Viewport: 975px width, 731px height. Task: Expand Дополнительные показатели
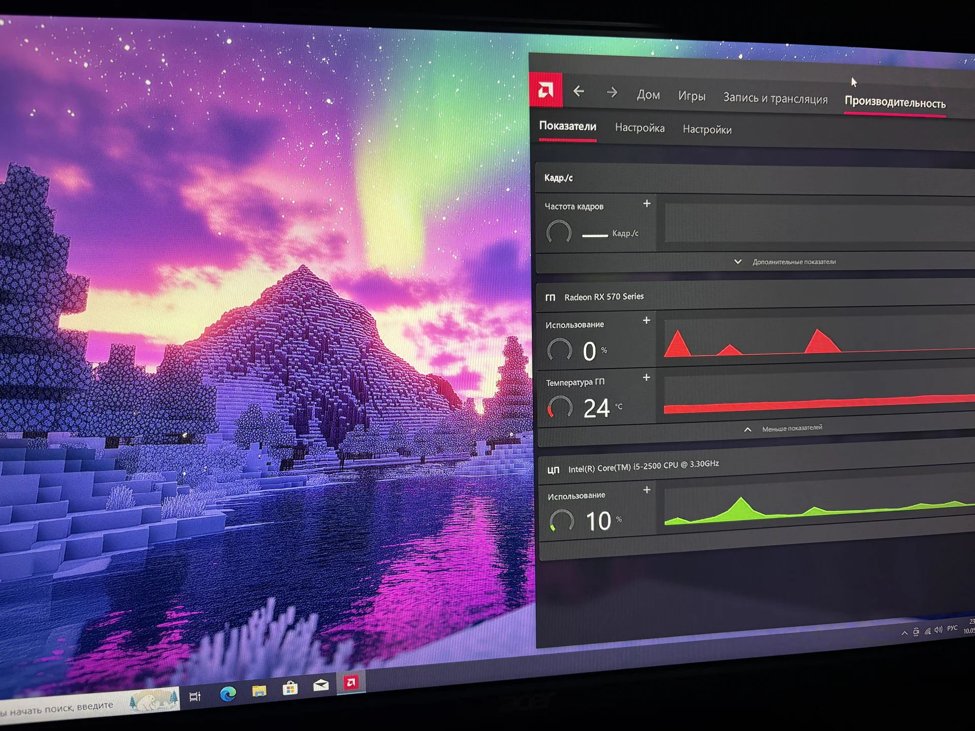tap(785, 262)
